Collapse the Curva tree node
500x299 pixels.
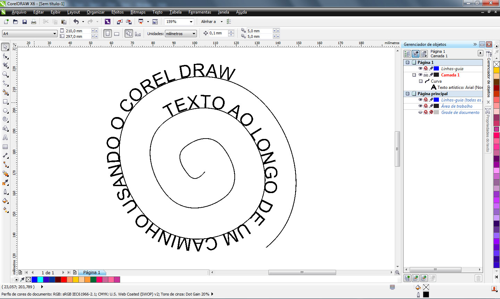point(420,81)
